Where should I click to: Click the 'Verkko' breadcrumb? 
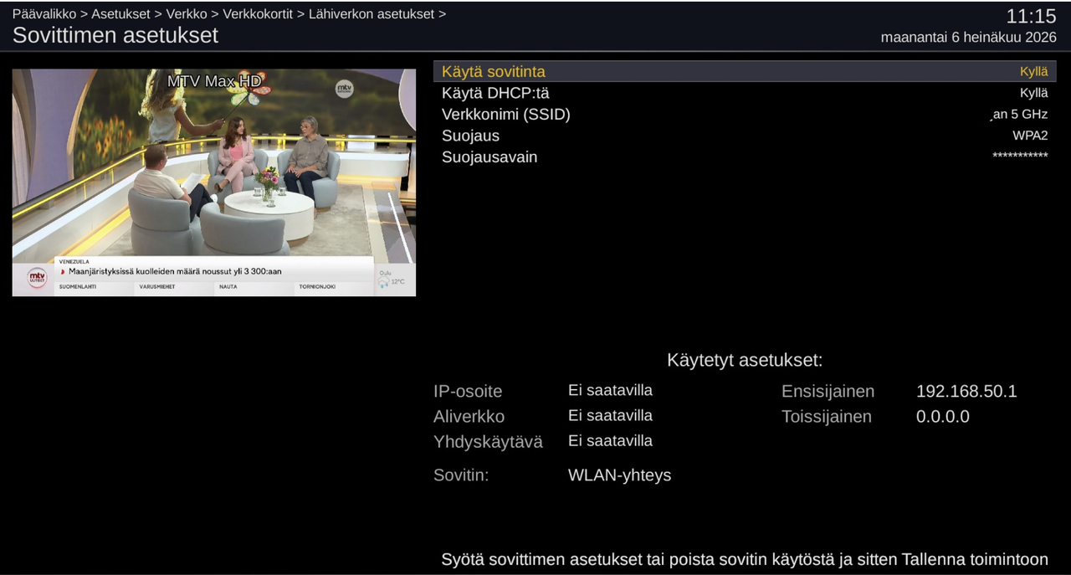coord(187,14)
